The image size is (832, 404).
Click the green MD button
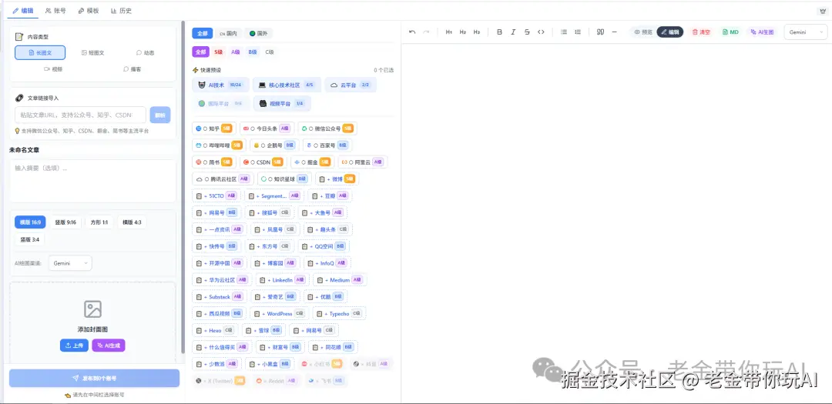click(730, 32)
